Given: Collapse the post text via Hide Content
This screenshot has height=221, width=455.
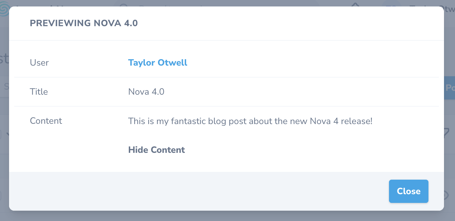Looking at the screenshot, I should tap(157, 150).
